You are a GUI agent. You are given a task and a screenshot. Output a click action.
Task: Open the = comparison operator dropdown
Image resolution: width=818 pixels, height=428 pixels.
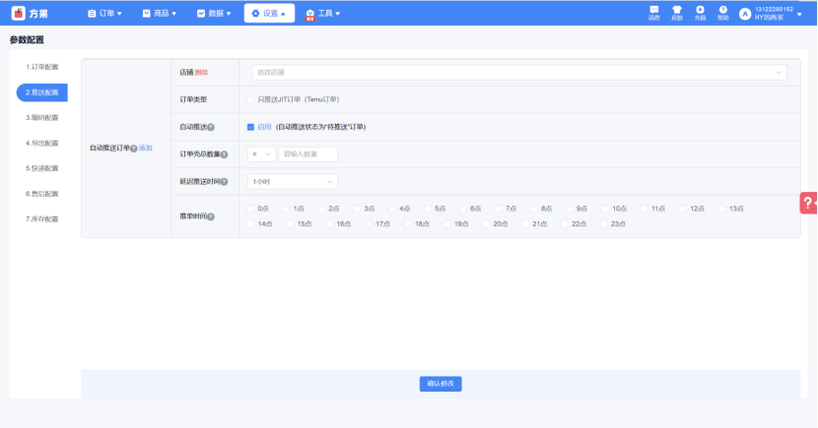261,154
